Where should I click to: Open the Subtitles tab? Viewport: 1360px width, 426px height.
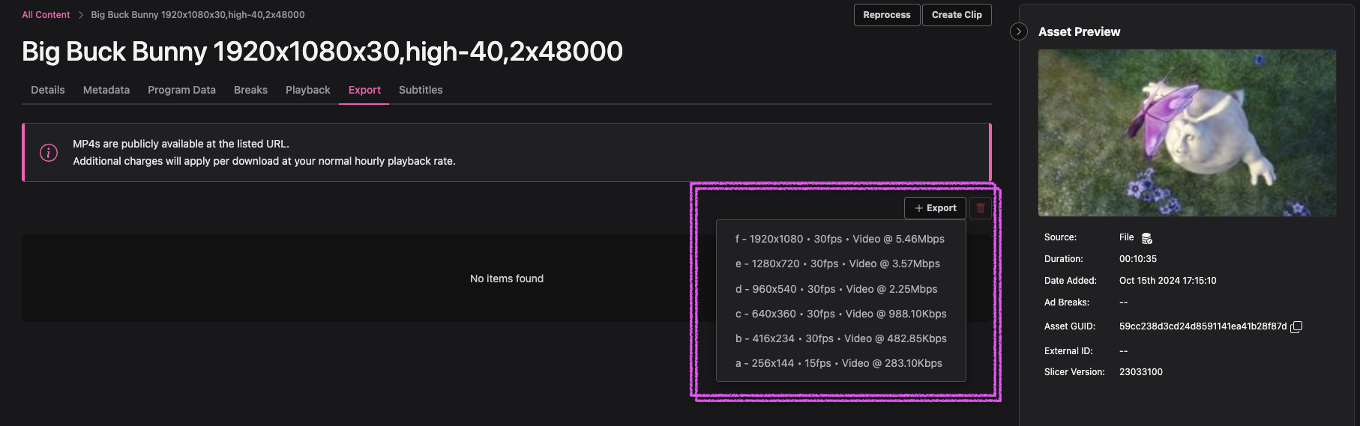[421, 90]
